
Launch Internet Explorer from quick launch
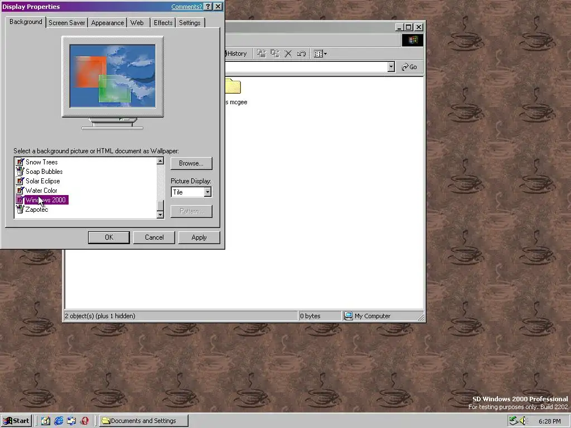59,421
